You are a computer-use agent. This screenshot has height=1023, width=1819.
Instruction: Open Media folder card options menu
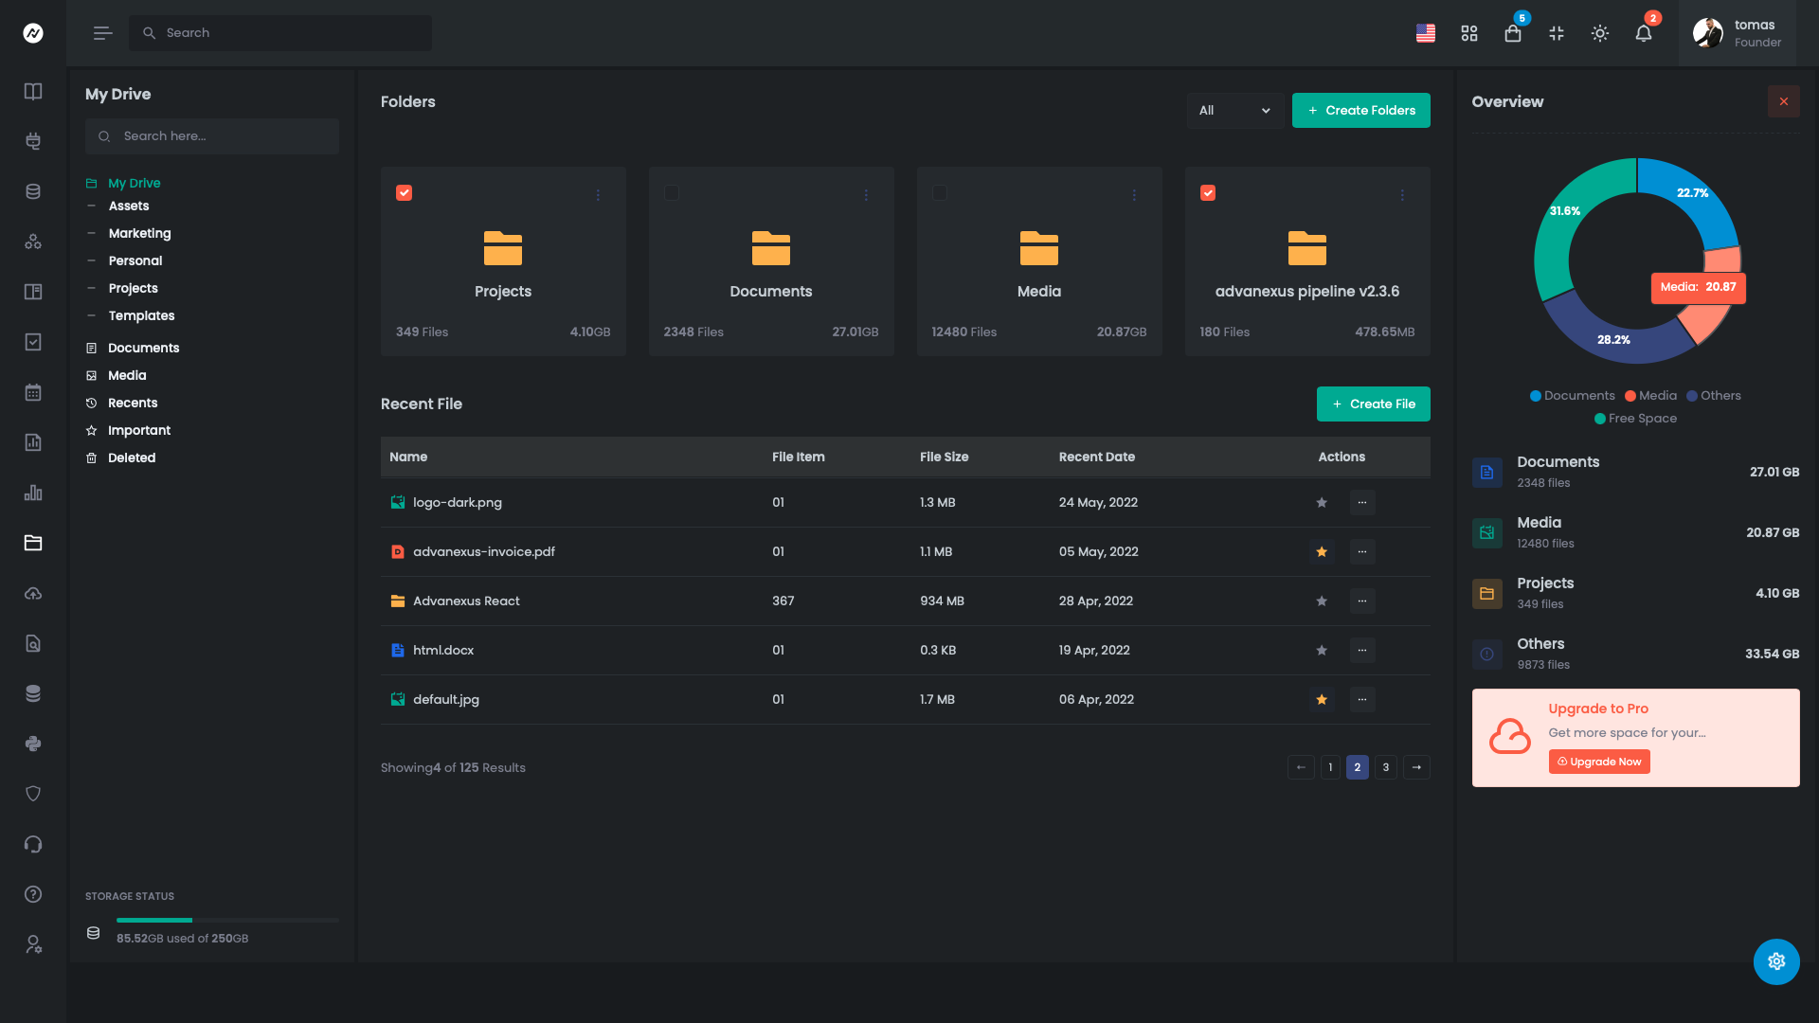pyautogui.click(x=1134, y=195)
